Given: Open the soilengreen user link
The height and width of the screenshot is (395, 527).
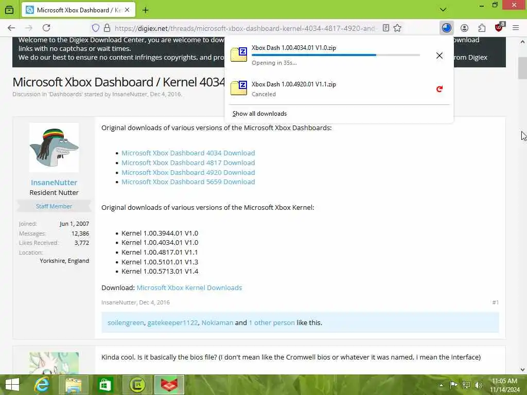Looking at the screenshot, I should (x=126, y=322).
